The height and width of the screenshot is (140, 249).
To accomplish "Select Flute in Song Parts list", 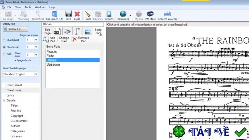I will pos(73,56).
